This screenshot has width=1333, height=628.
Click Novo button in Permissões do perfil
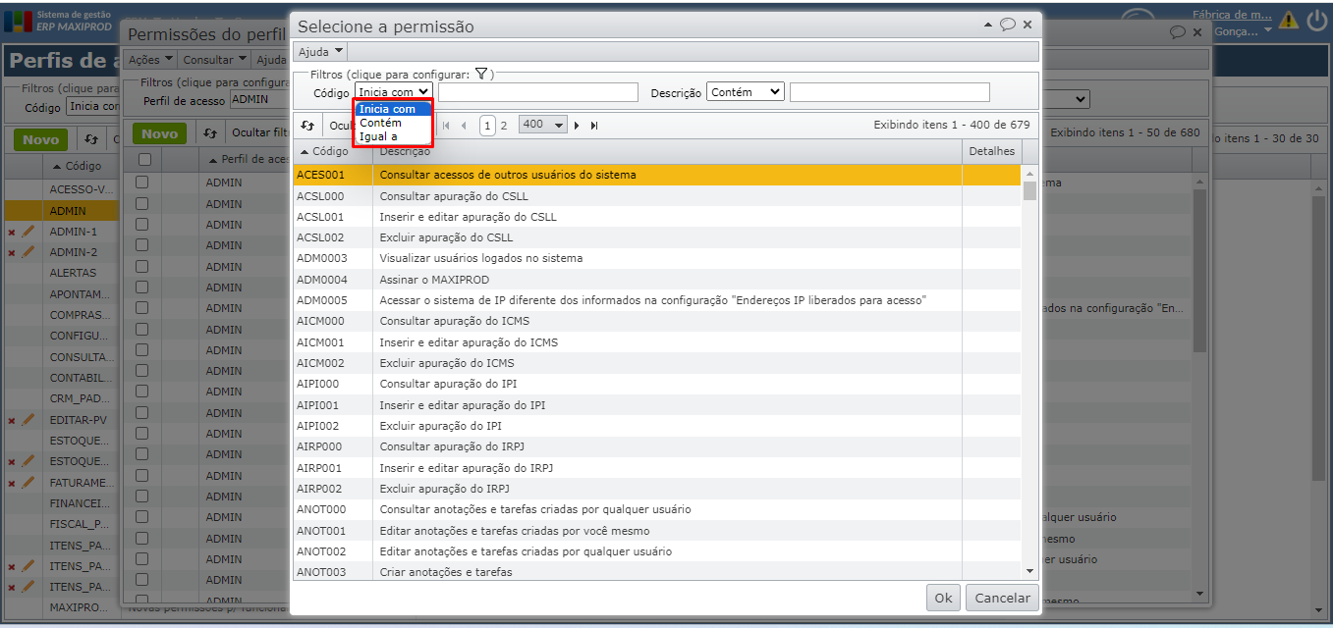[160, 133]
